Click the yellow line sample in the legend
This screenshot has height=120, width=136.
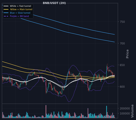point(6,10)
